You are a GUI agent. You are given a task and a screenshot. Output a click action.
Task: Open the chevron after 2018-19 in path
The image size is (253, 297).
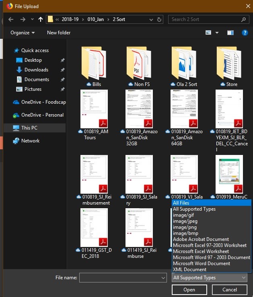(83, 19)
